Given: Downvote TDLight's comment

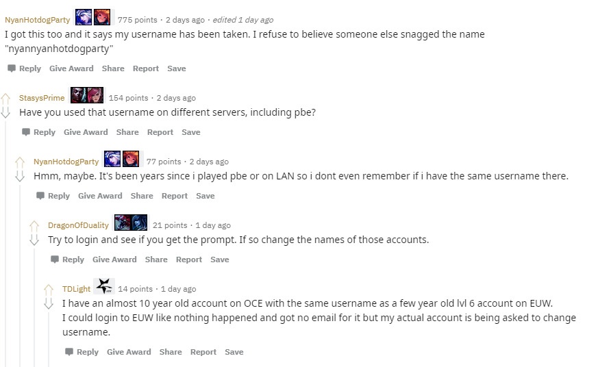Looking at the screenshot, I should [x=49, y=303].
